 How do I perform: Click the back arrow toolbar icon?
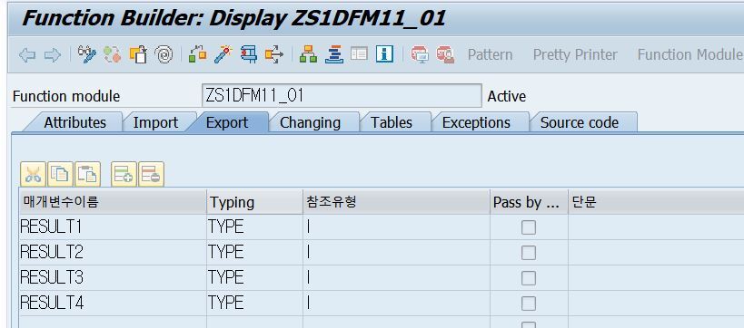point(27,55)
